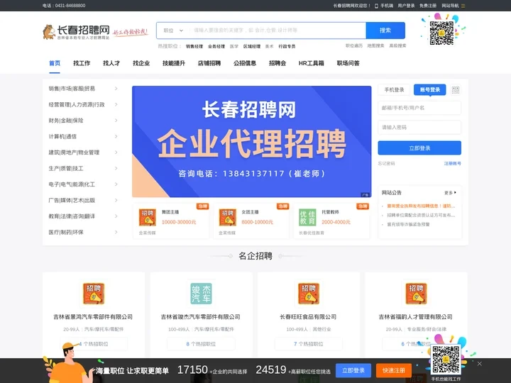Open 长春旺旺食品 company logo
This screenshot has width=511, height=383.
pos(309,294)
